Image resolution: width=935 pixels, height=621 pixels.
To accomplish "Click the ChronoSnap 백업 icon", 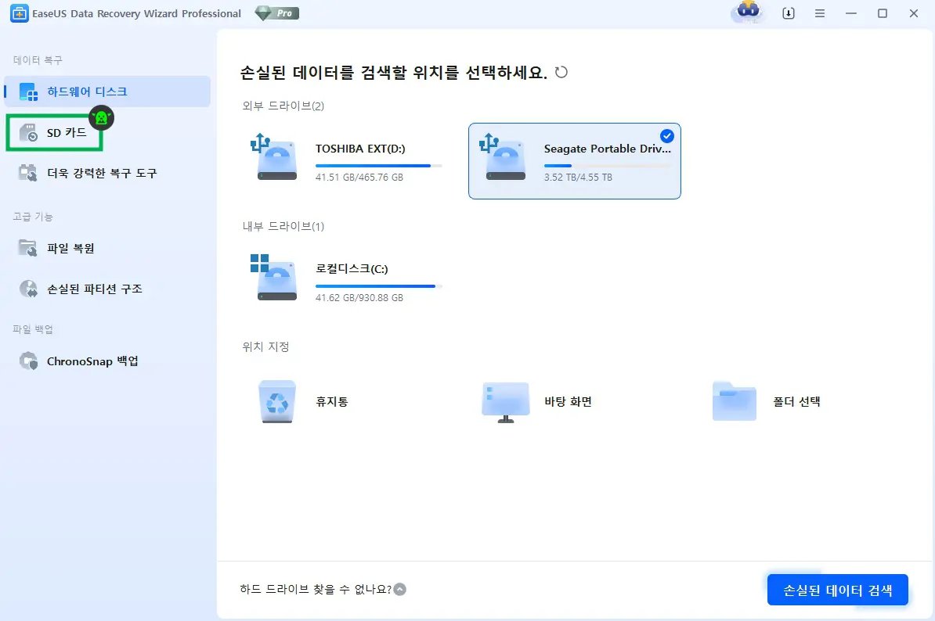I will coord(28,361).
